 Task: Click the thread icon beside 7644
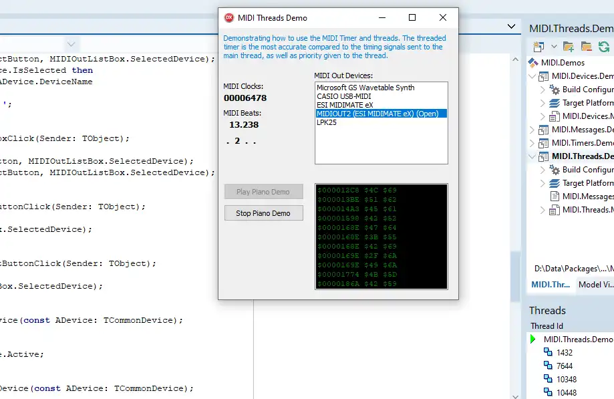tap(548, 366)
